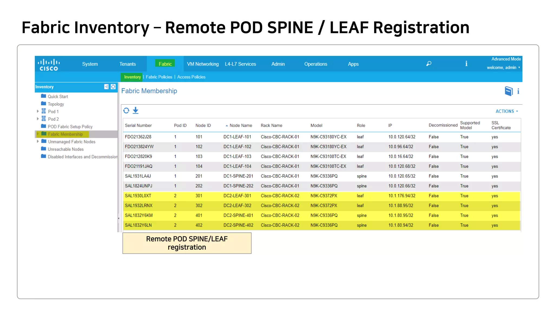Open the Fabric Membership help book icon
Viewport: 554px width, 311px height.
(x=509, y=91)
